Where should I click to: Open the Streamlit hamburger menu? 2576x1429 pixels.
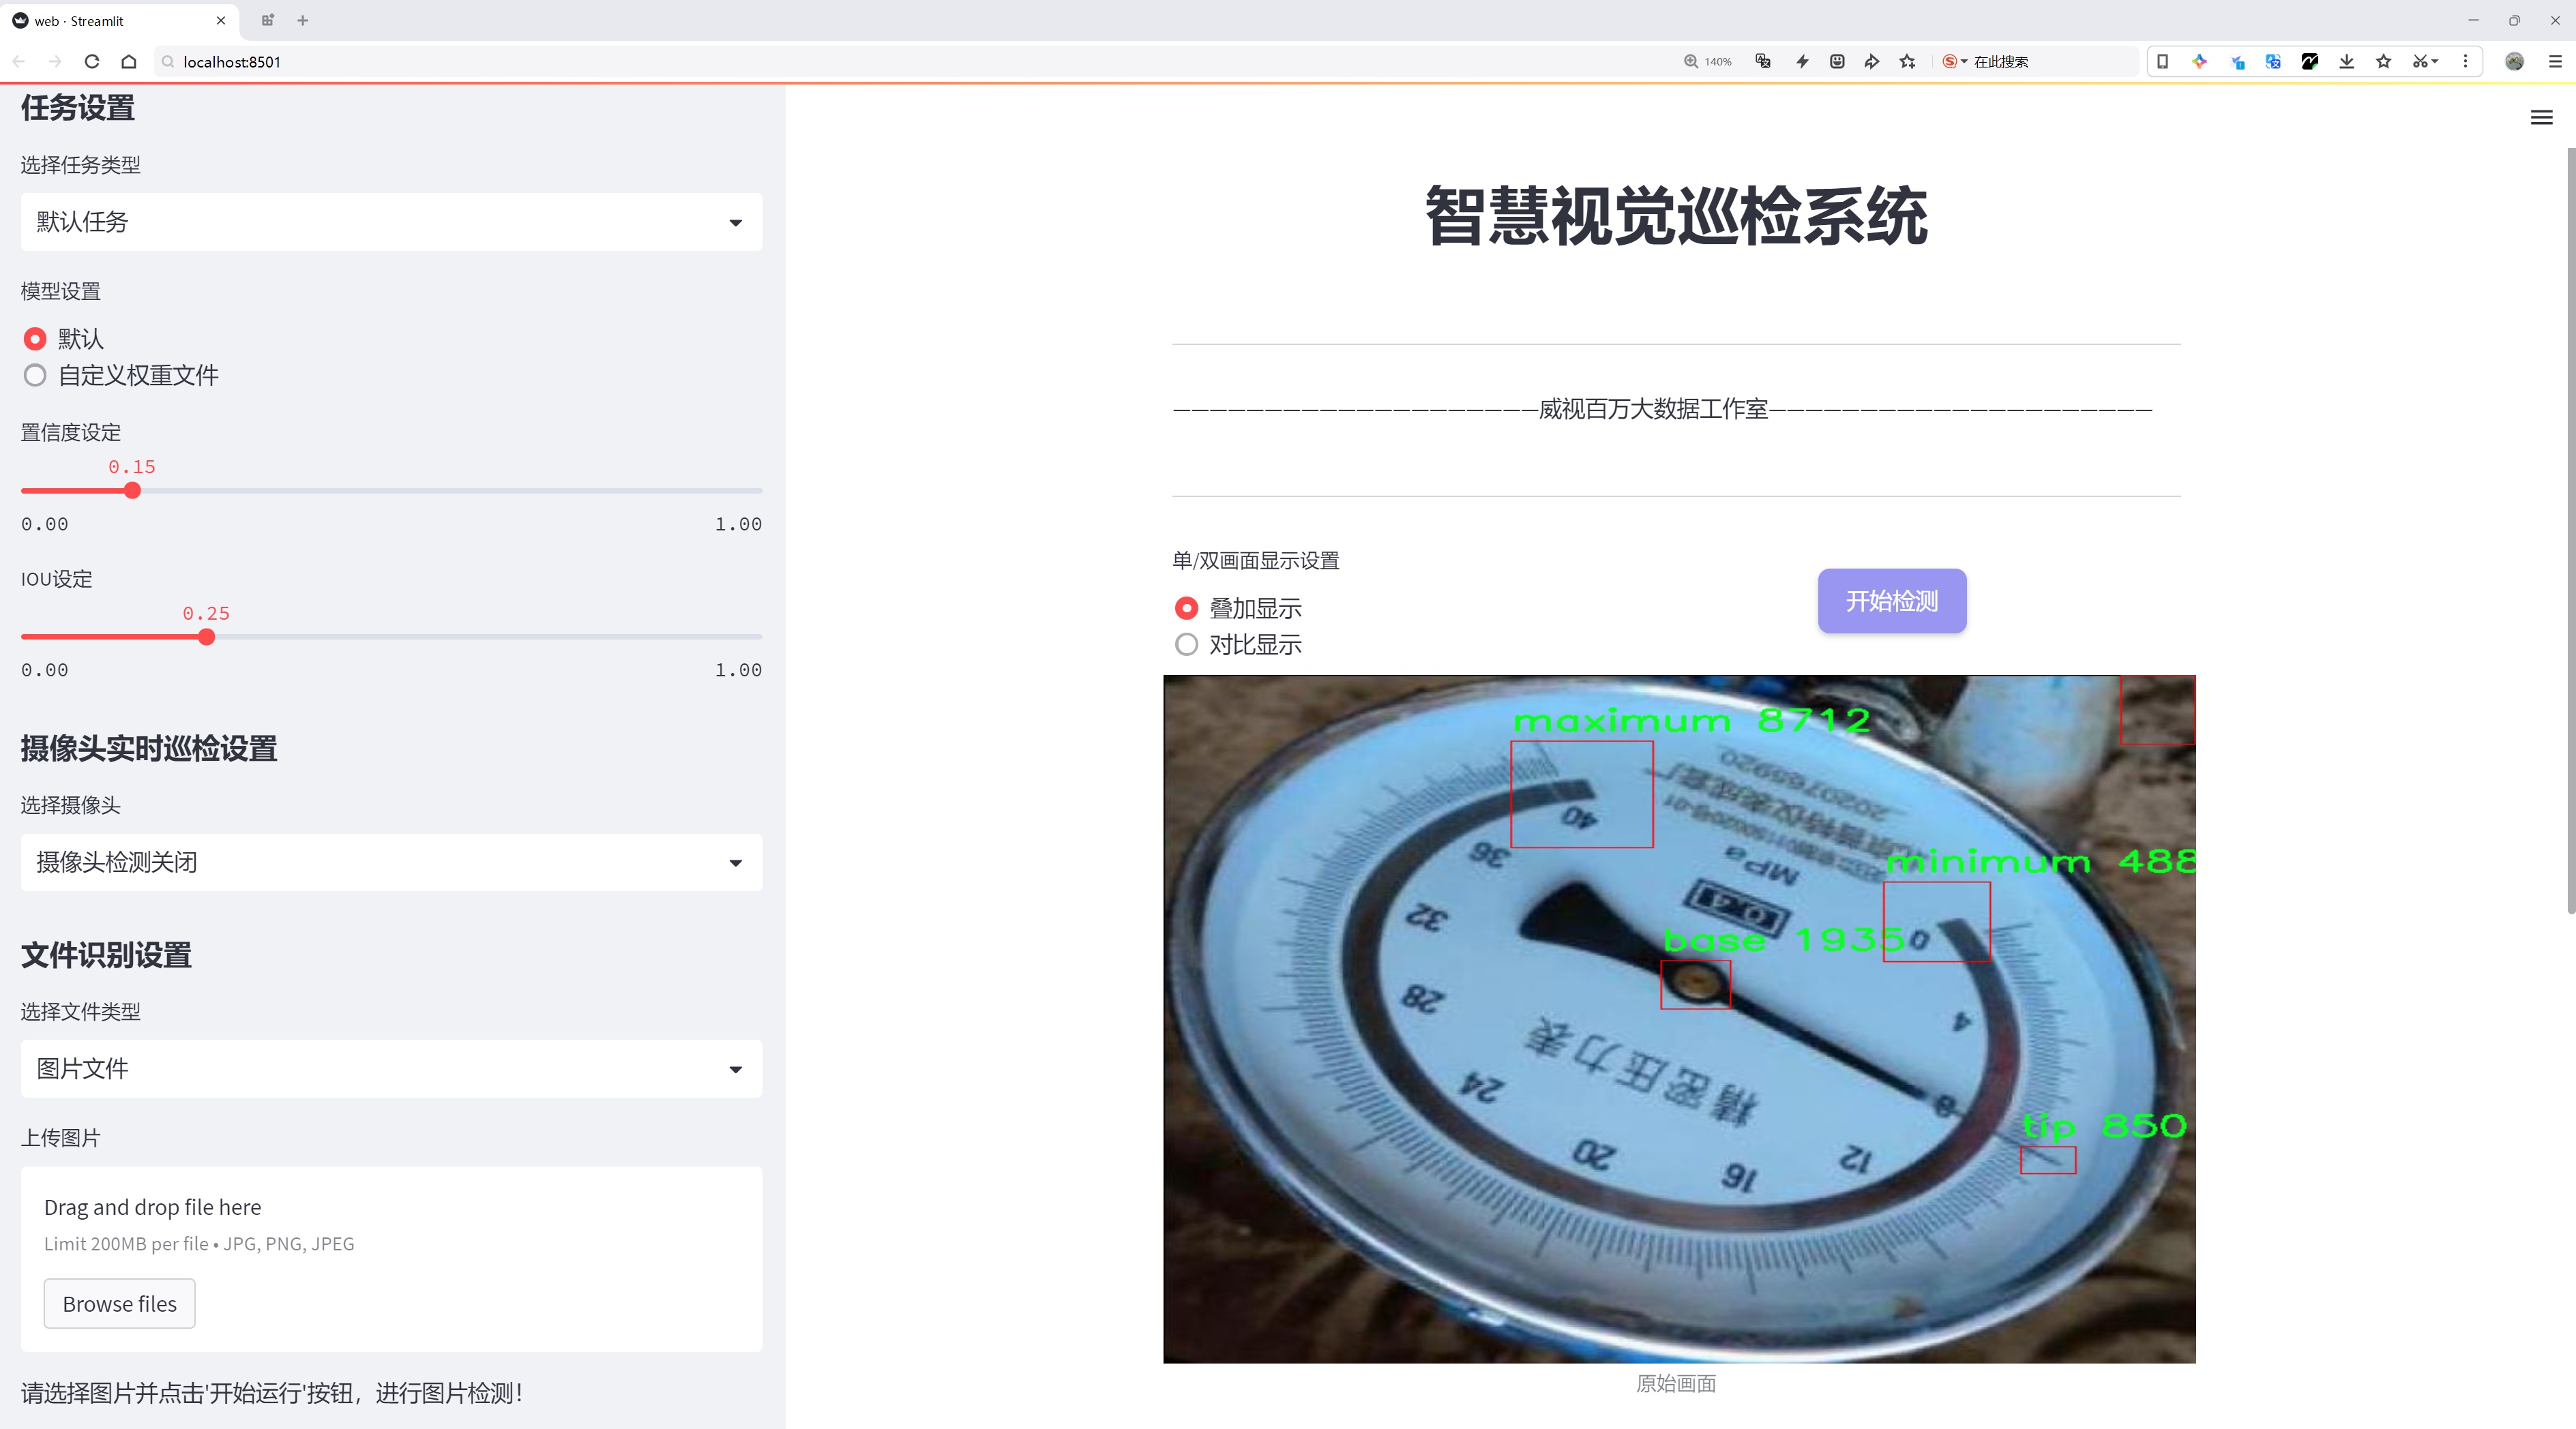(x=2541, y=118)
